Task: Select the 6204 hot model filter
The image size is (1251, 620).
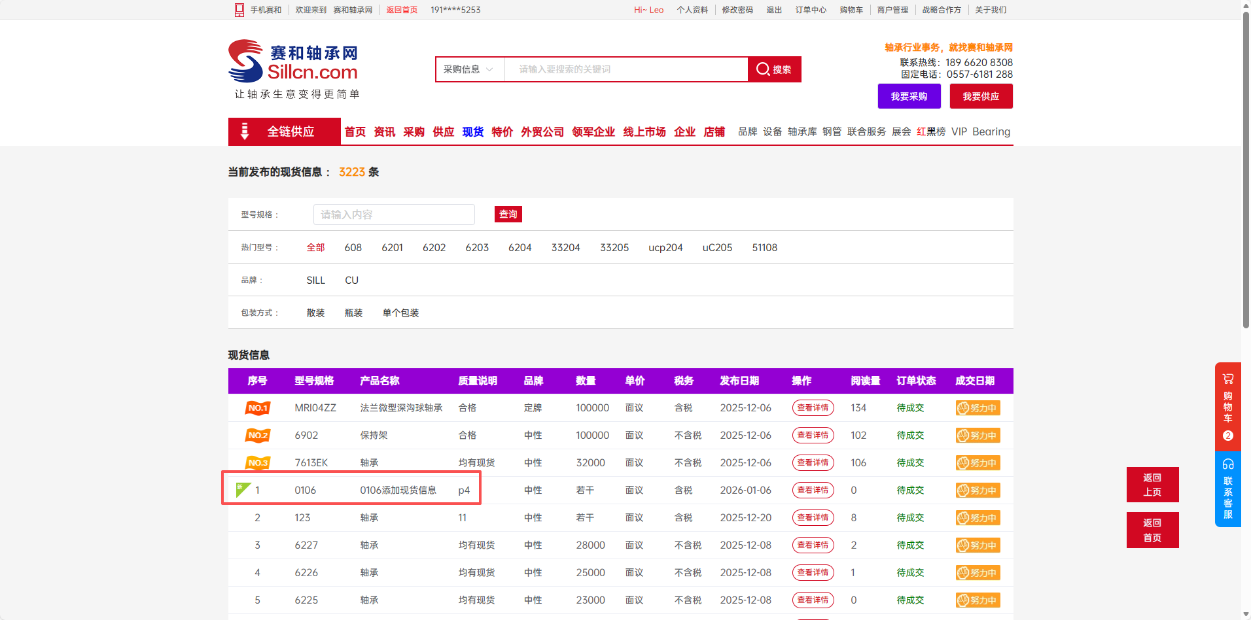Action: [520, 248]
